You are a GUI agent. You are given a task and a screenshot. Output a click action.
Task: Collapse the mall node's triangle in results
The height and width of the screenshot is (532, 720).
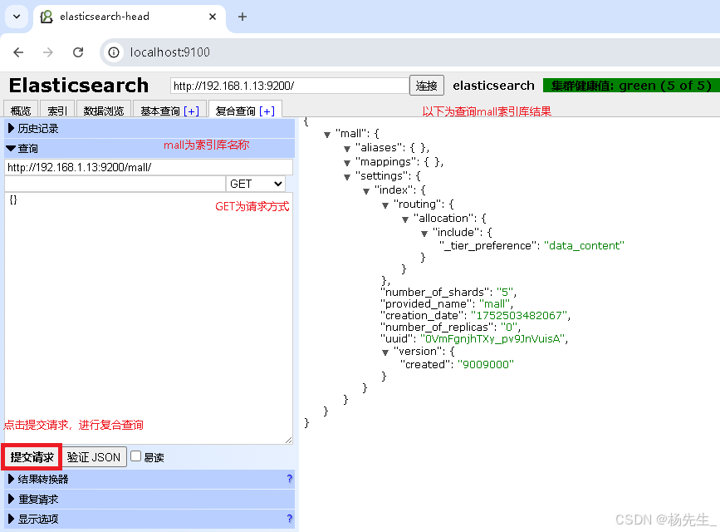click(326, 133)
